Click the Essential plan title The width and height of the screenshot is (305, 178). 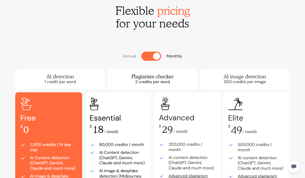point(105,118)
